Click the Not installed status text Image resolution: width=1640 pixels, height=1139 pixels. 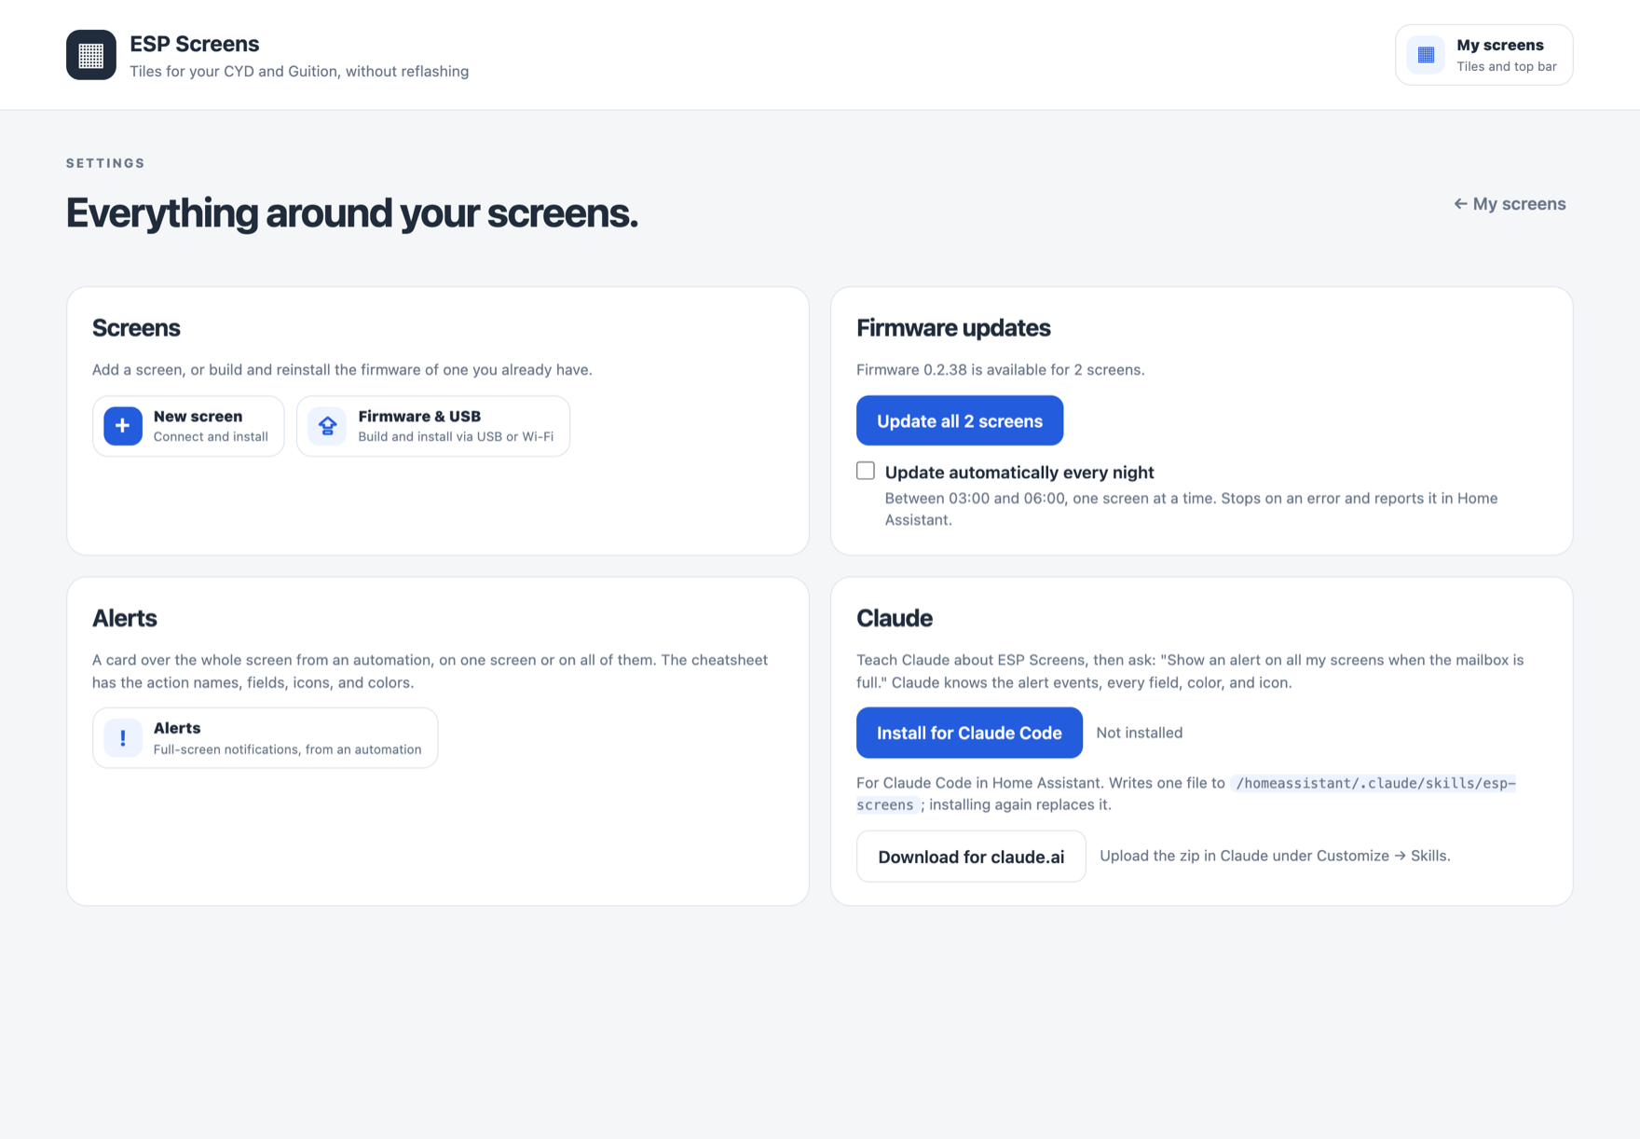point(1140,733)
